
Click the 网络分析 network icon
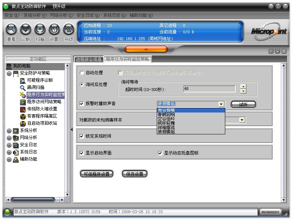pos(16,138)
